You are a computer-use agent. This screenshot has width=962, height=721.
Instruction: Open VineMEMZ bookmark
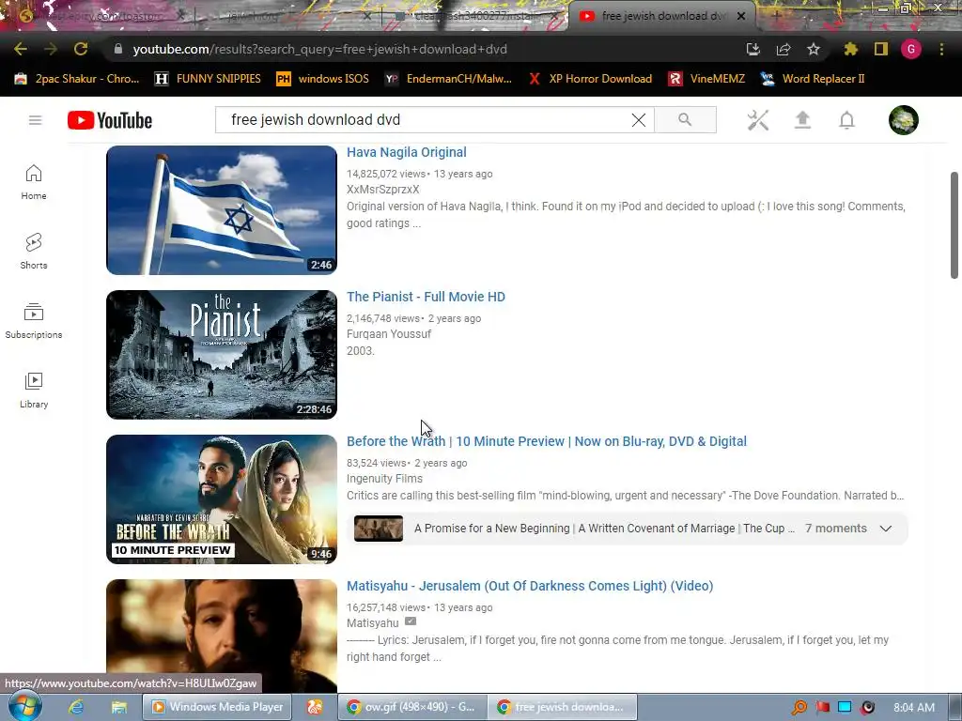point(706,79)
